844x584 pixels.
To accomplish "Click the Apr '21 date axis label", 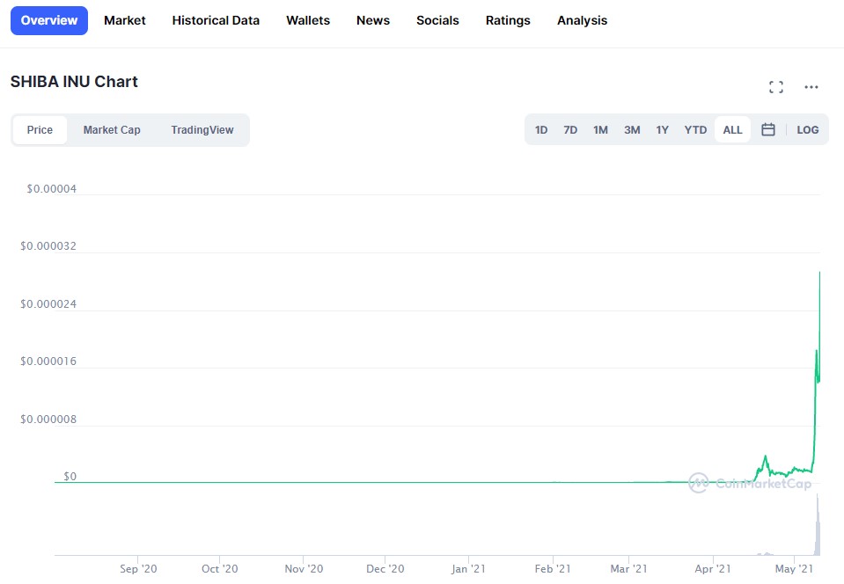I will coord(713,569).
